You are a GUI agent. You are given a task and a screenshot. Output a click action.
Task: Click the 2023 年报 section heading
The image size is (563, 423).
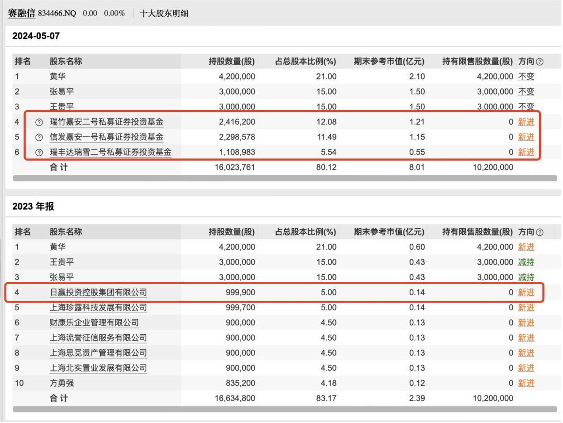tap(33, 206)
